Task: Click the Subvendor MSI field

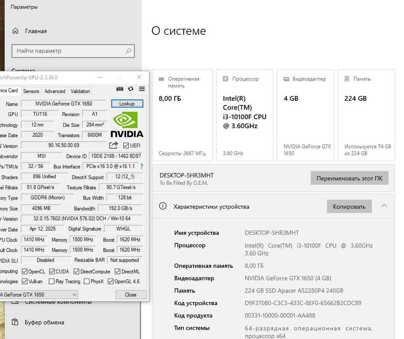Action: click(42, 156)
